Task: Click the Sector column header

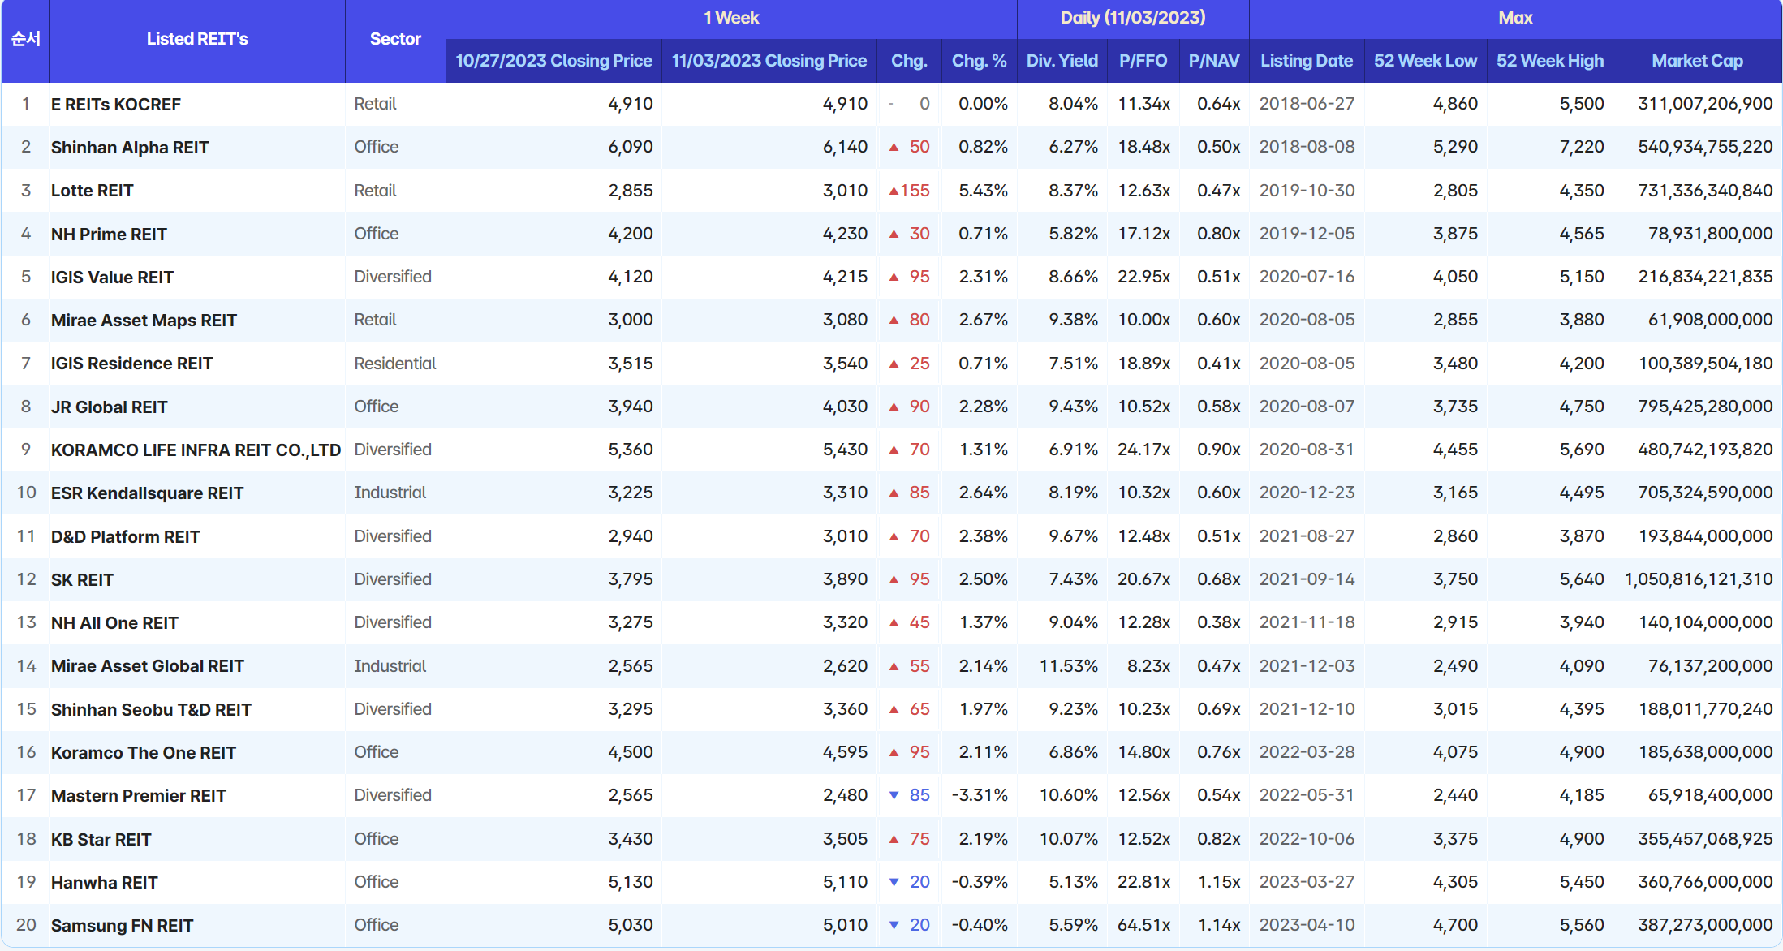Action: pyautogui.click(x=395, y=39)
